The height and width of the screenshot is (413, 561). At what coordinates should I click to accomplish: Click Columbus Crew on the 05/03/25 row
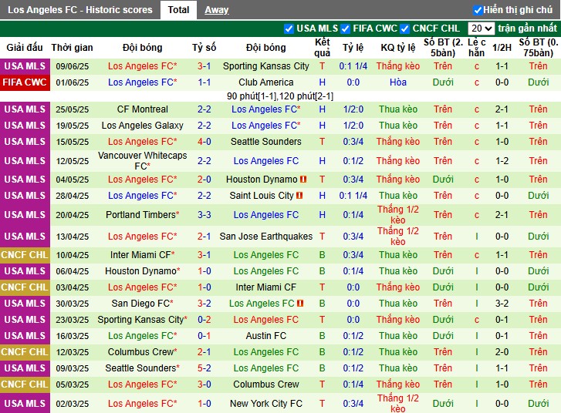pos(265,384)
